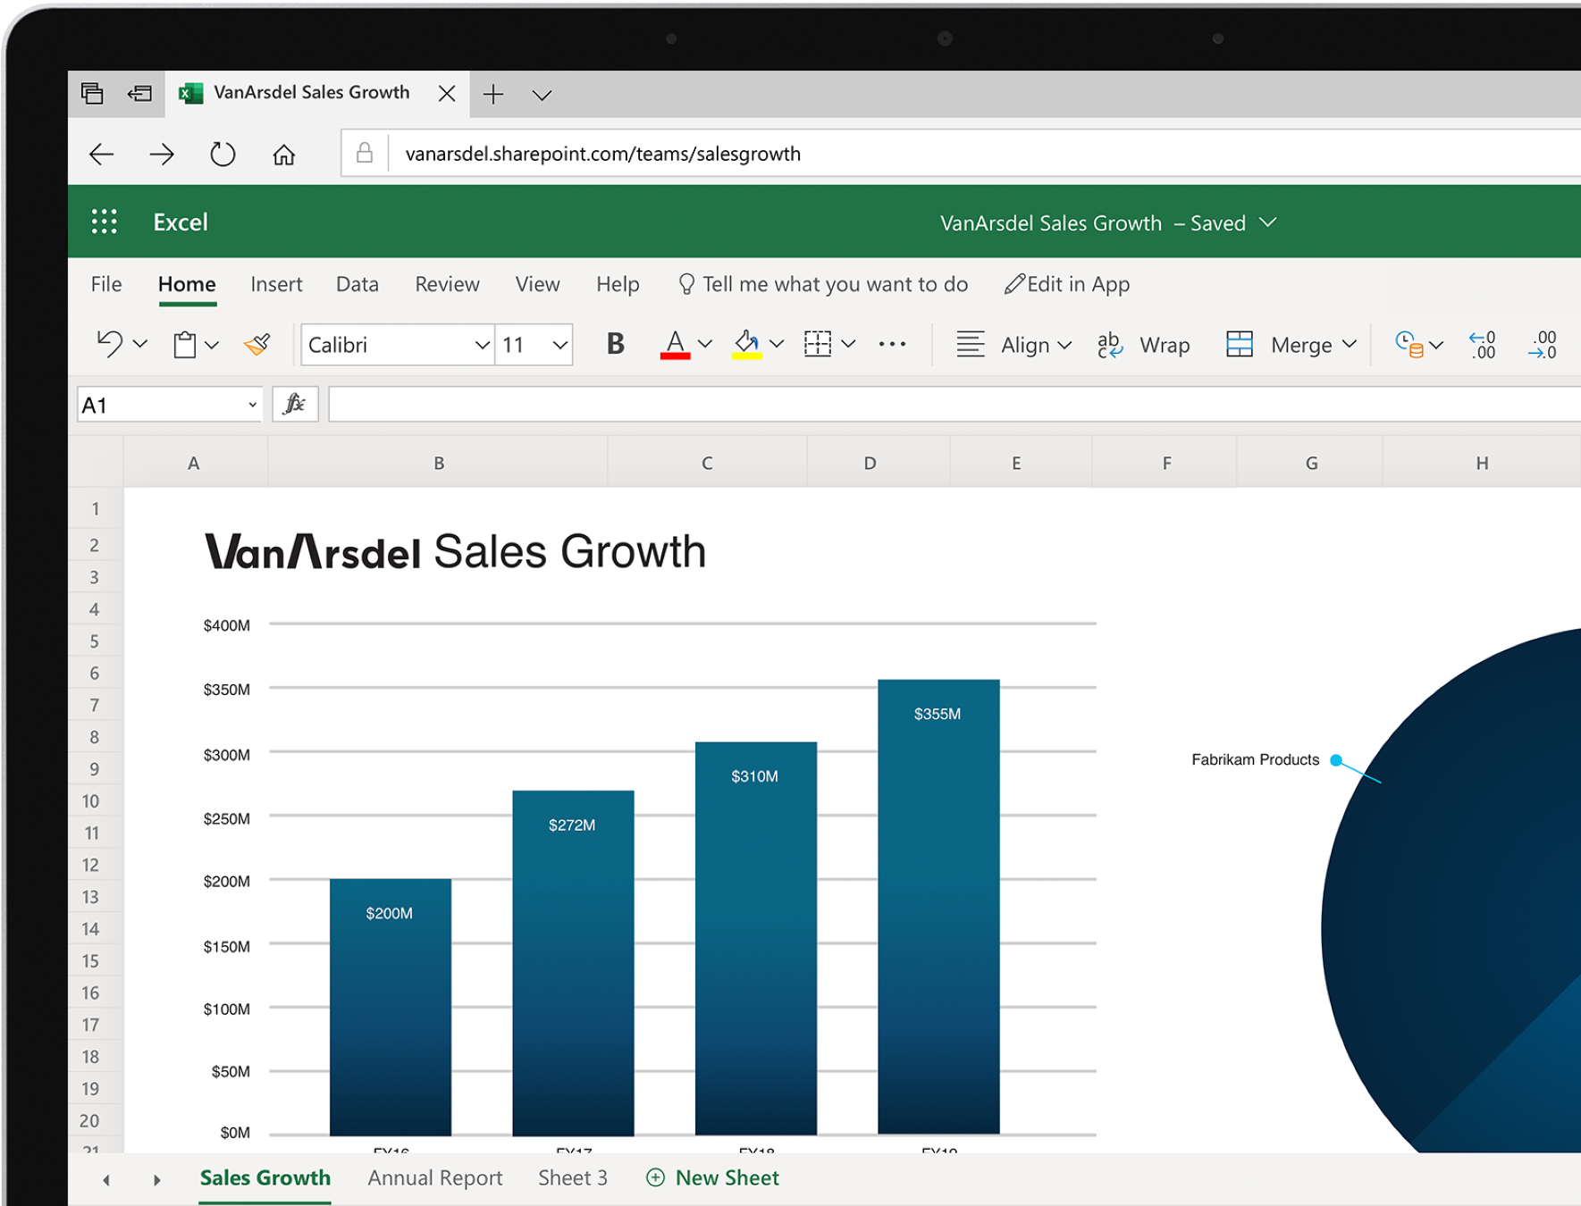Click the Paste clipboard icon
Screen dimensions: 1581x1206
pyautogui.click(x=186, y=345)
